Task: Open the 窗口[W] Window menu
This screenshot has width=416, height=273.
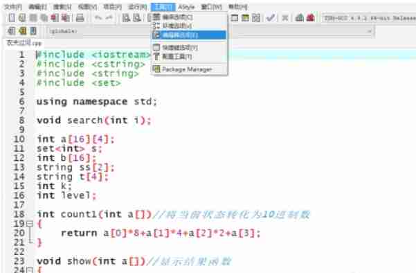Action: pyautogui.click(x=211, y=7)
